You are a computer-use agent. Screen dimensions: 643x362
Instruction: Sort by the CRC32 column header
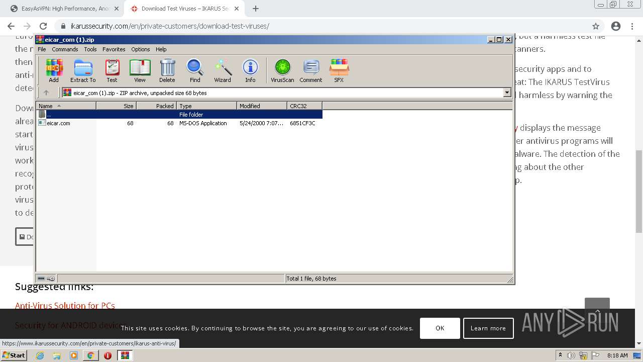[304, 106]
